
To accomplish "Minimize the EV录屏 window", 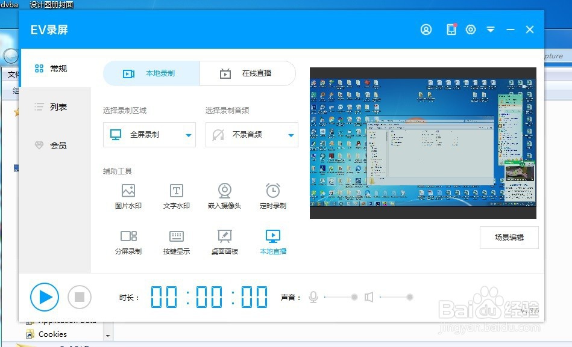I will tap(511, 29).
